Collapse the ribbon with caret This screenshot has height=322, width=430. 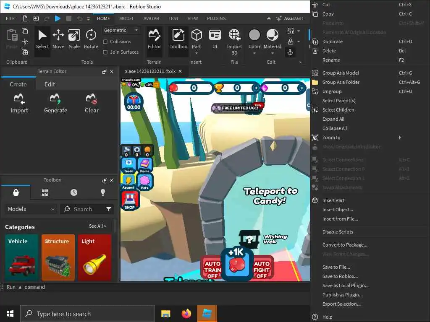tap(269, 18)
